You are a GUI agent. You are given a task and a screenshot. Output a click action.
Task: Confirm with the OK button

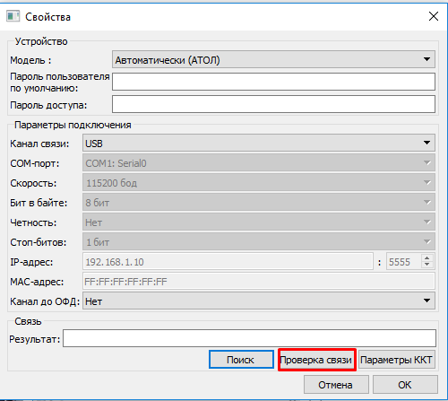(405, 385)
